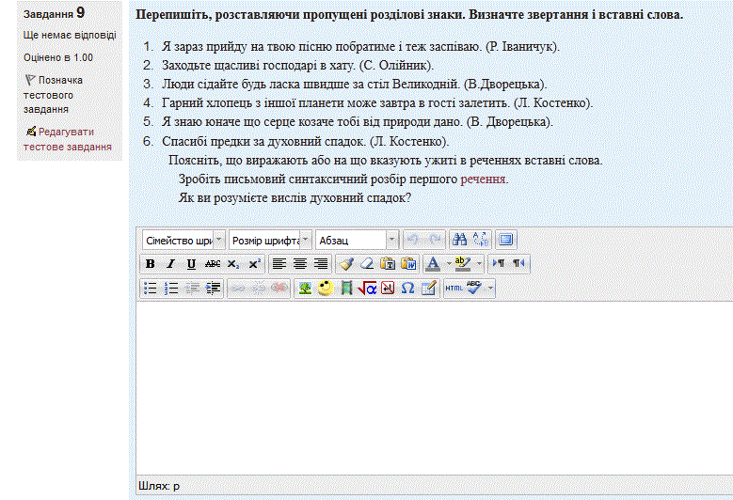Toggle the ABC spellchecker
Screen dimensions: 733x500
474,288
